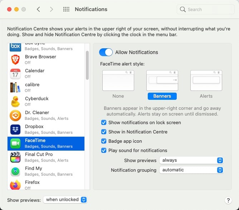This screenshot has height=210, width=239.
Task: Click the yellow minimize window button
Action: 16,9
